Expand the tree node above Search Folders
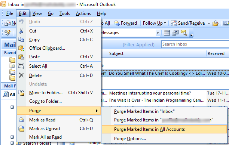Image resolution: width=229 pixels, height=145 pixels. click(12, 137)
